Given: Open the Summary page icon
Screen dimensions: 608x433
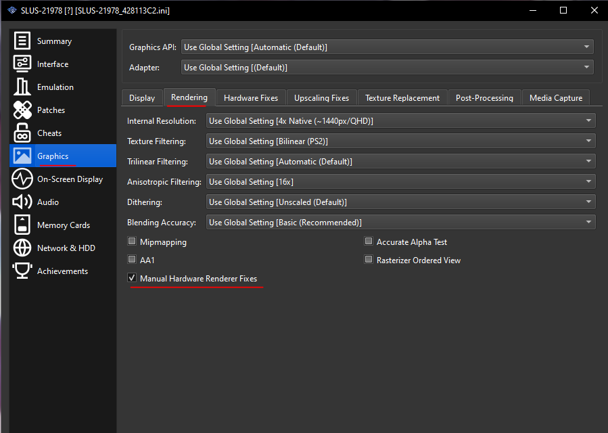Looking at the screenshot, I should (x=22, y=41).
